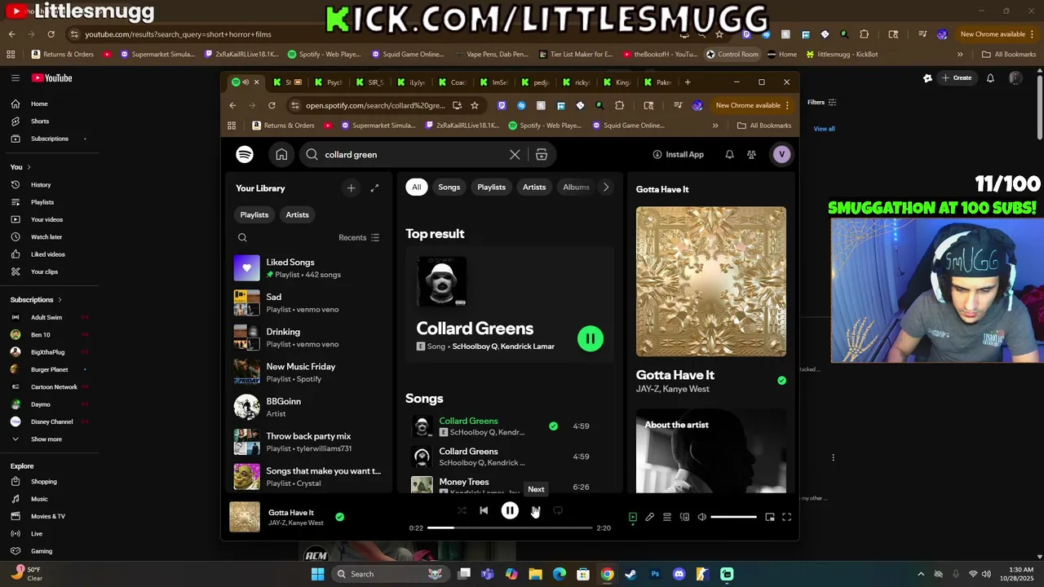Open the Money Trees song row

pos(509,486)
